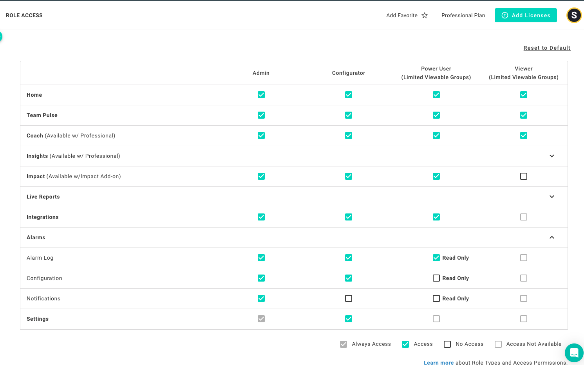Toggle Power User checkbox for Coach
Screen dimensions: 584x365
[x=436, y=136]
